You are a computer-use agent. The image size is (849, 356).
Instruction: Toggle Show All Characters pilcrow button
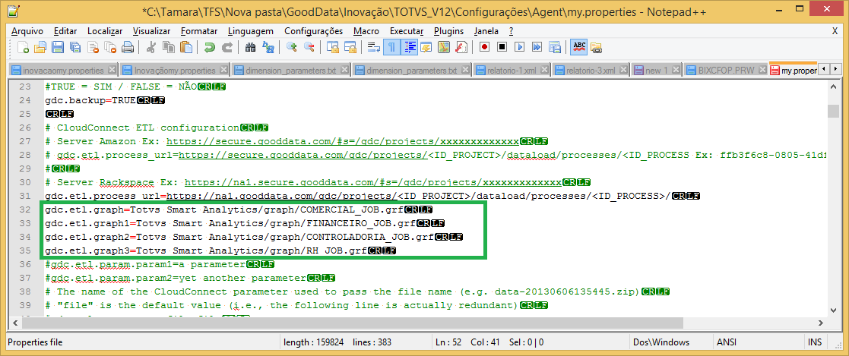[391, 47]
